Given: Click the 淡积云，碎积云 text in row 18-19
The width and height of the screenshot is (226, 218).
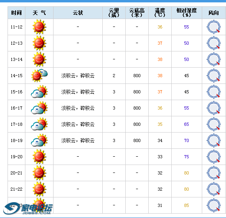Looking at the screenshot, I should (x=78, y=140).
